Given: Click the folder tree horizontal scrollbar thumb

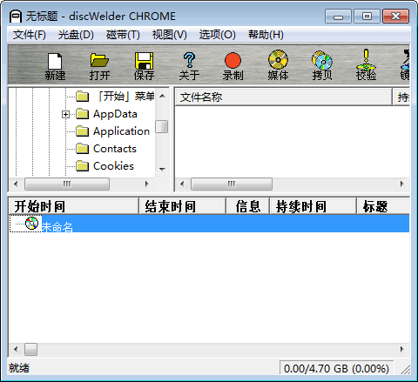Looking at the screenshot, I should 67,184.
